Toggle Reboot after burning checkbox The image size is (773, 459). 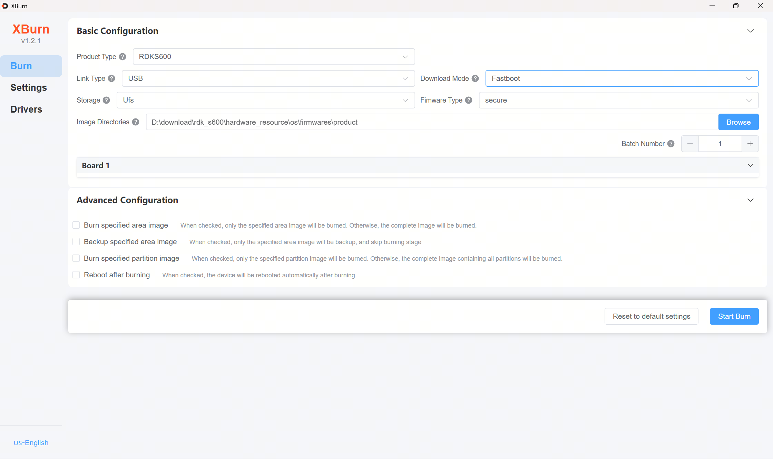pos(76,275)
